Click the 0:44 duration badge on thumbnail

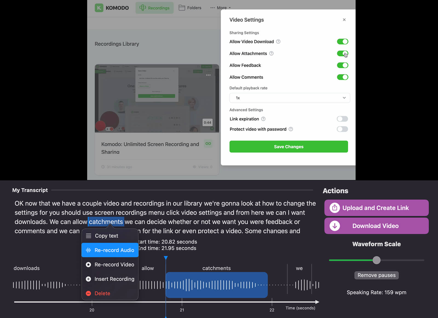(208, 122)
